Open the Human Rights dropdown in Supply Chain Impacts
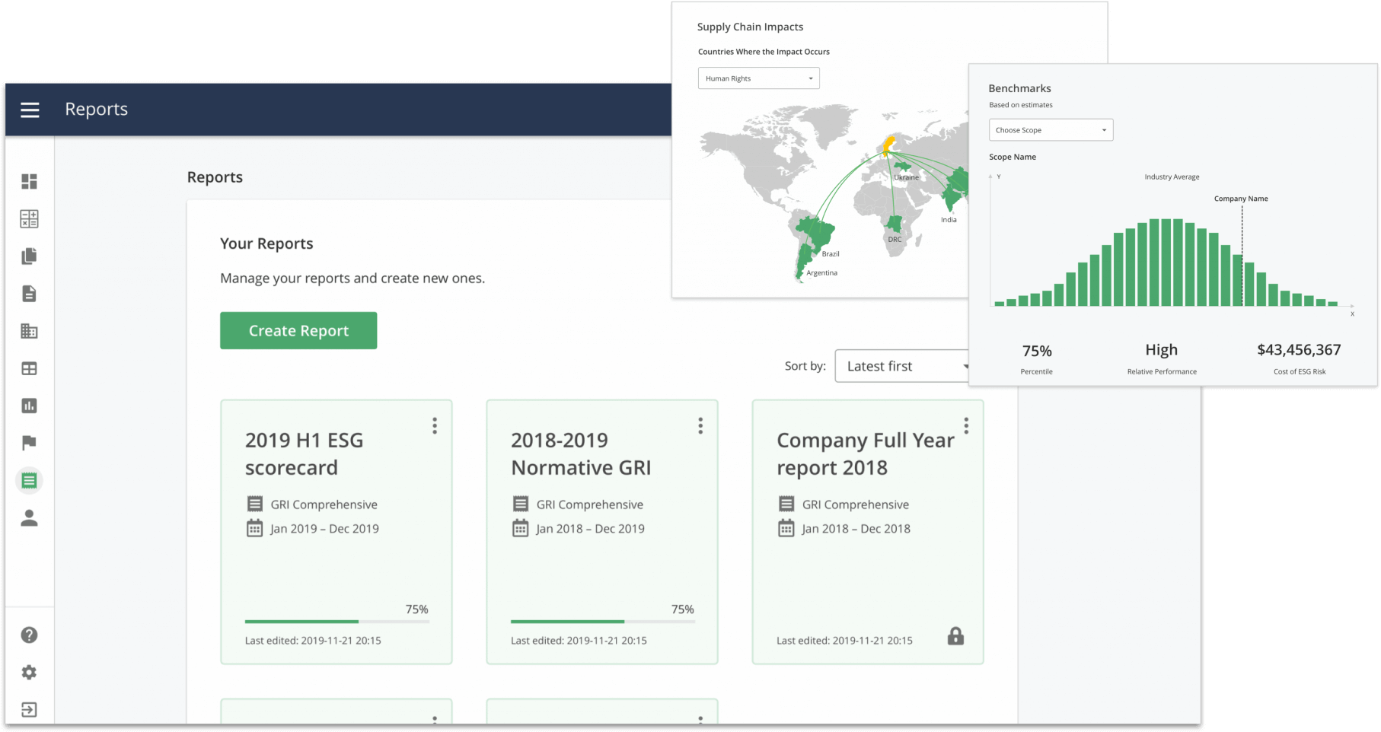 coord(758,78)
